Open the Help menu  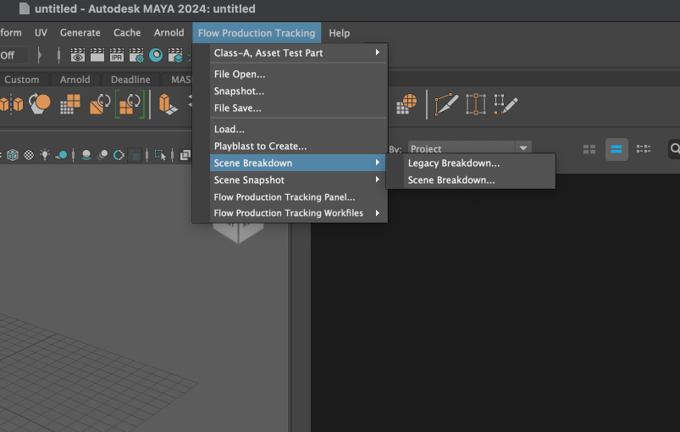pos(339,33)
